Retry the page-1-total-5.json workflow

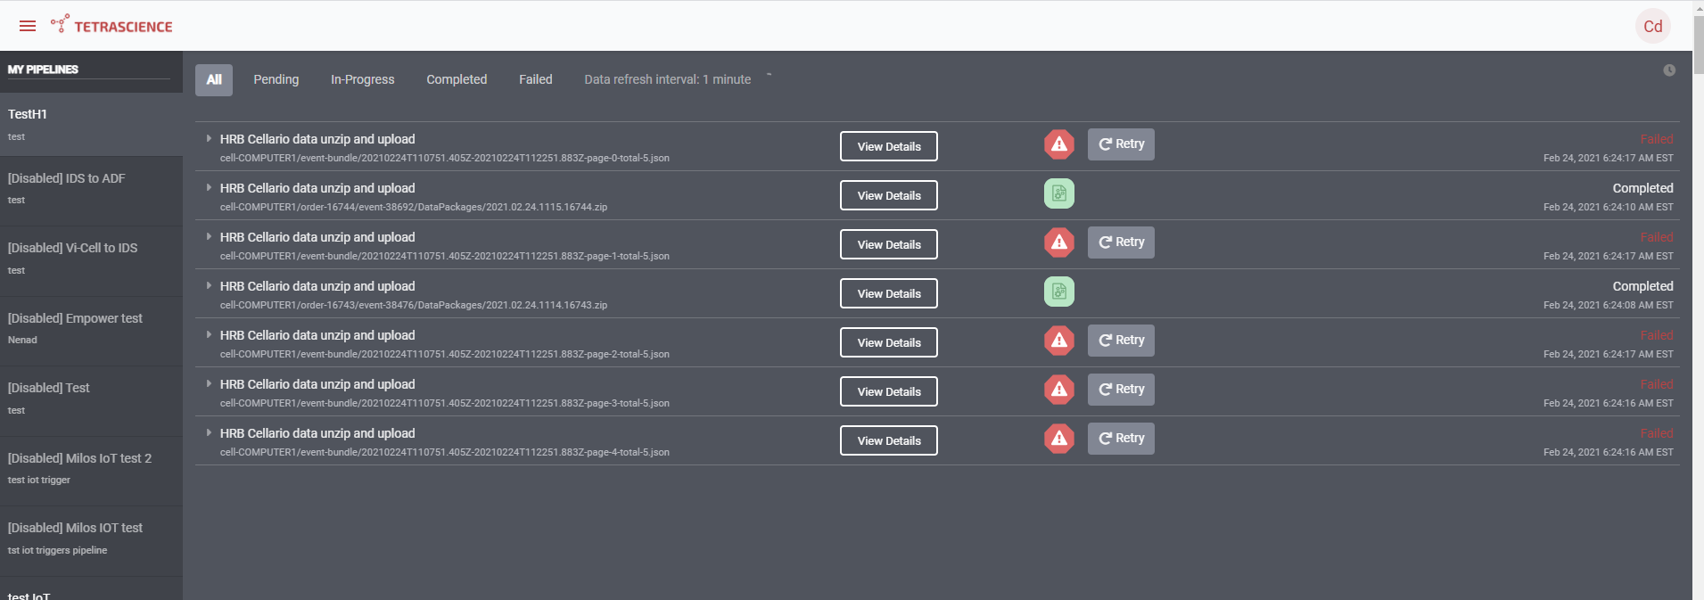[1121, 242]
